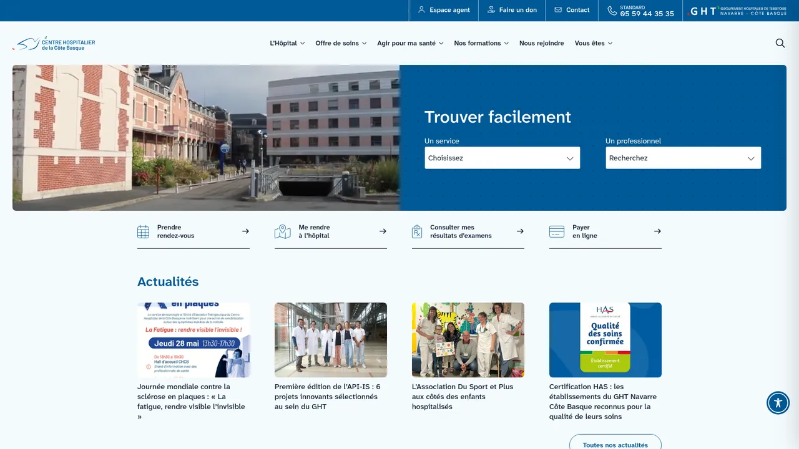
Task: Click the Toutes nos actualités button
Action: 615,444
